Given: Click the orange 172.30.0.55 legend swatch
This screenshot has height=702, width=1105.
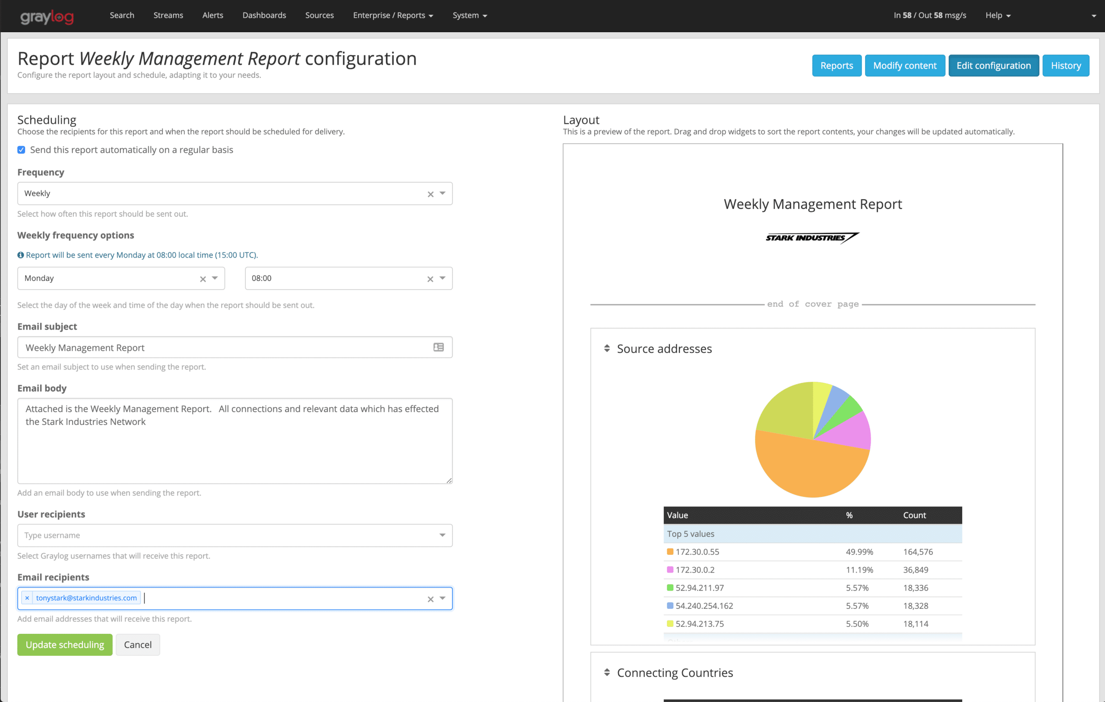Looking at the screenshot, I should (669, 551).
